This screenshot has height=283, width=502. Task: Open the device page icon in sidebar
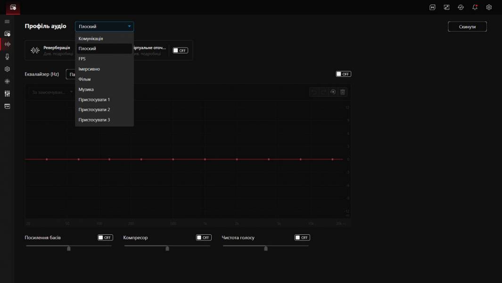point(7,33)
